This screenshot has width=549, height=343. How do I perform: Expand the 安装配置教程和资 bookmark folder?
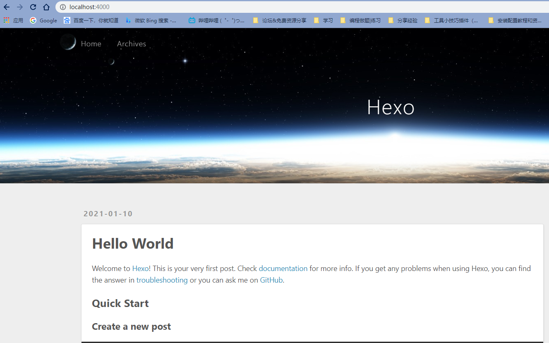515,20
